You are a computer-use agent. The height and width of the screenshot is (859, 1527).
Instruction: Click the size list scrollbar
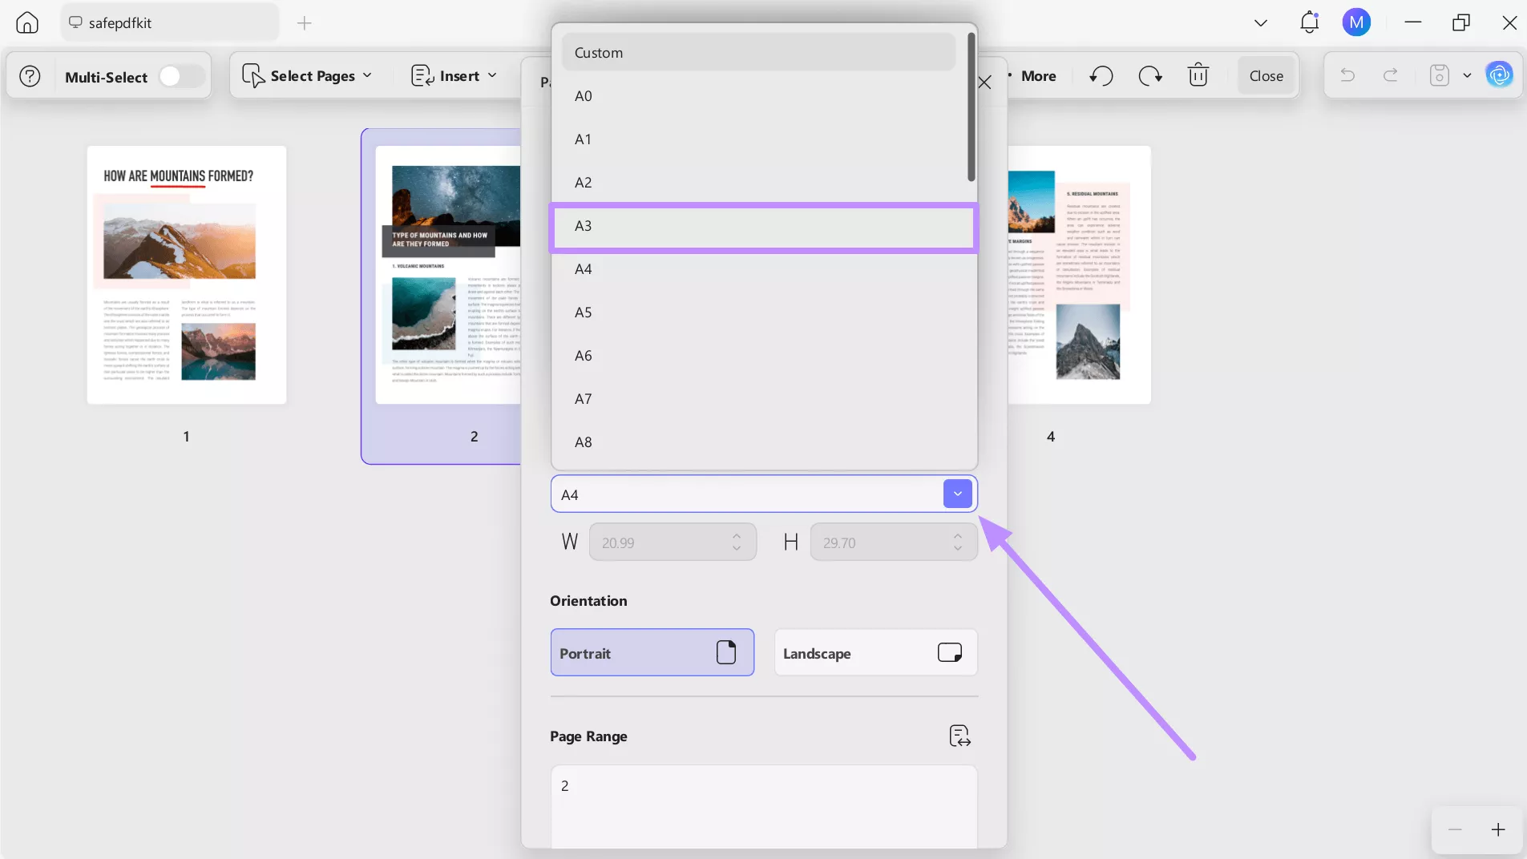[x=971, y=107]
